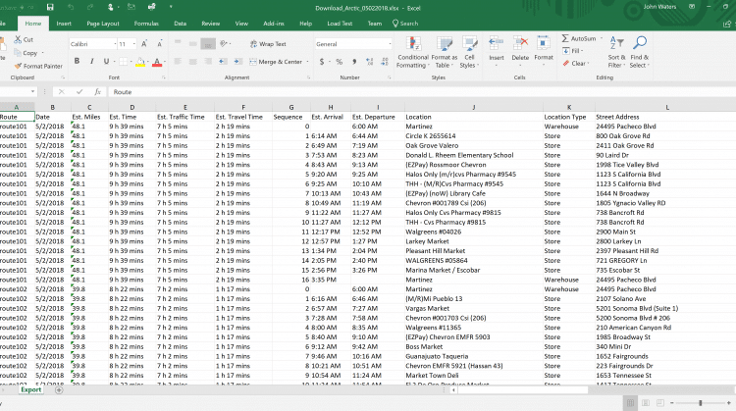
Task: Increase font size with the larger A icon
Action: point(144,44)
